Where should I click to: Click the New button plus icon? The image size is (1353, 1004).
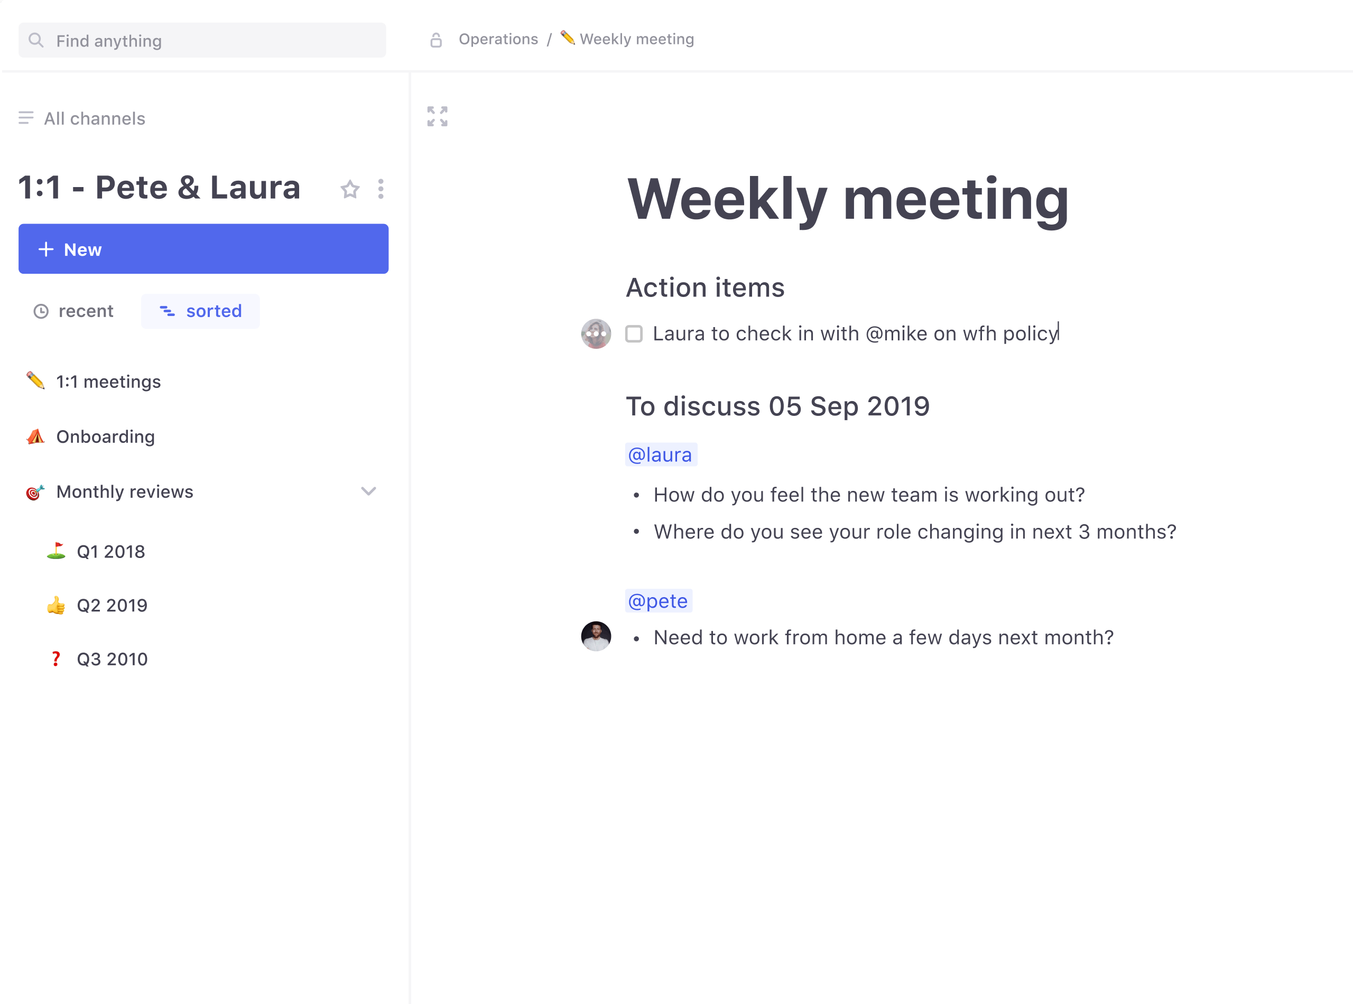pyautogui.click(x=45, y=249)
